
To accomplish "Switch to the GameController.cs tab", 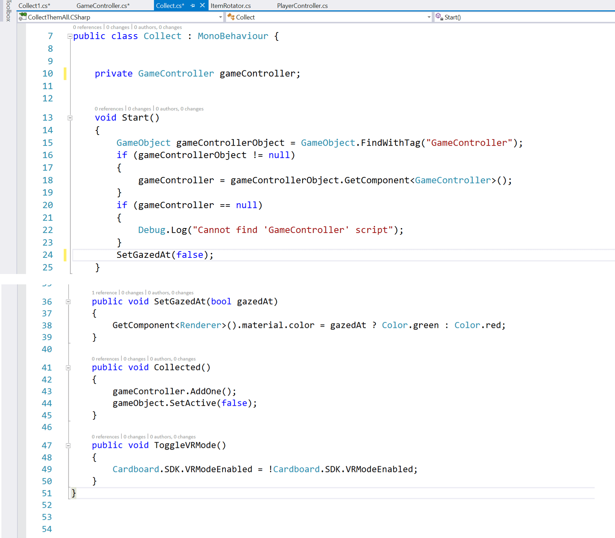I will (103, 6).
